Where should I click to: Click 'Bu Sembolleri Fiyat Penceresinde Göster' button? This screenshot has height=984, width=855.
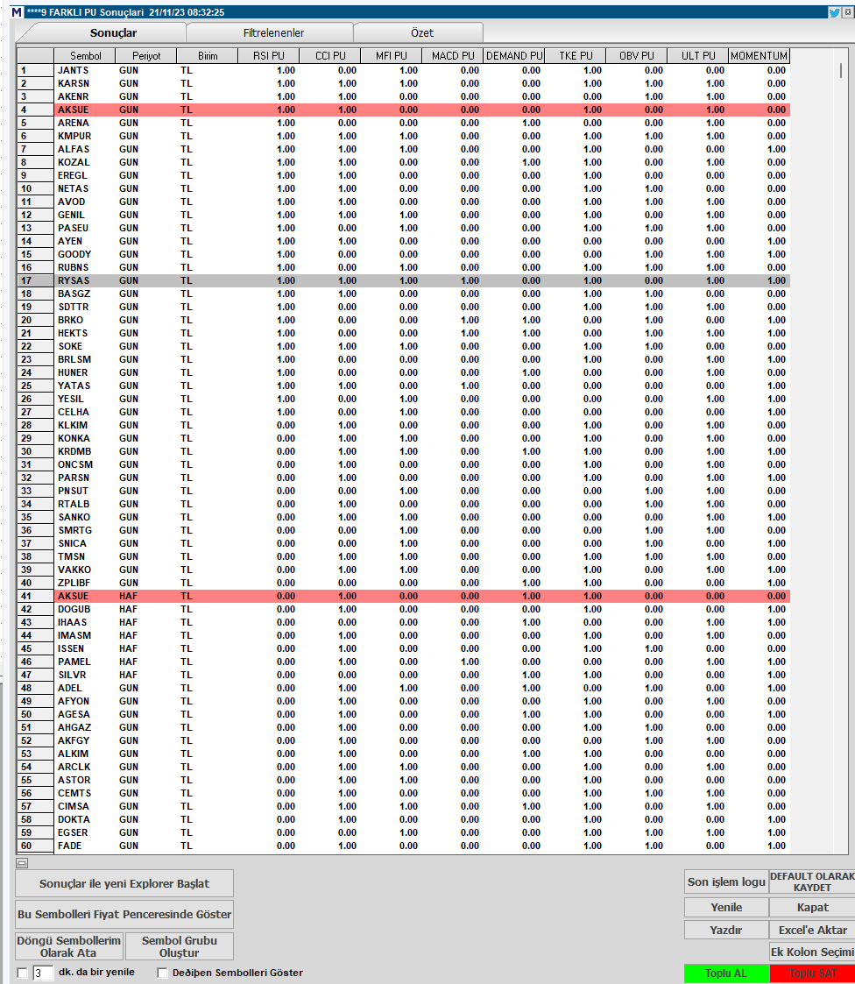point(124,915)
